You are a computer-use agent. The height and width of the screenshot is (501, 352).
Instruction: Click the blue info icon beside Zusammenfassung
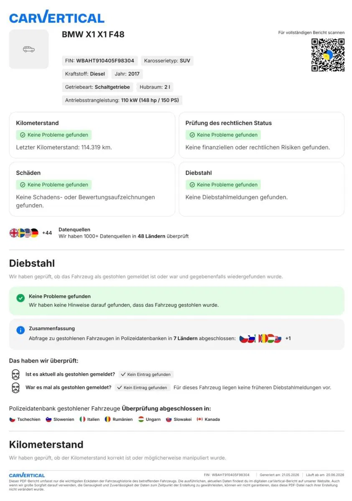point(20,330)
